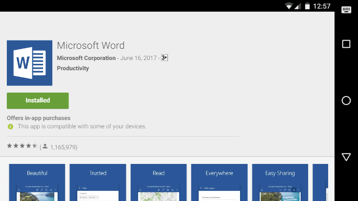Open the Beautiful screenshot thumbnail

(x=37, y=182)
